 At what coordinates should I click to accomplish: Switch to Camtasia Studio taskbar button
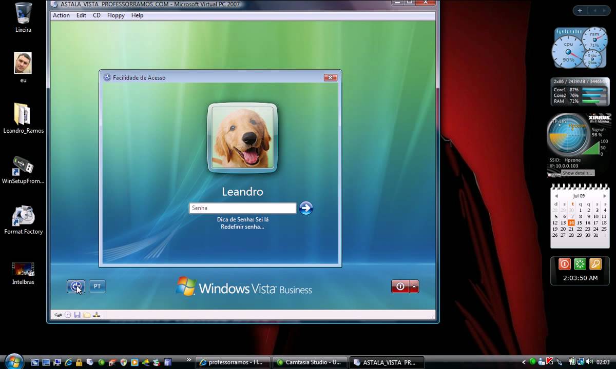(310, 362)
